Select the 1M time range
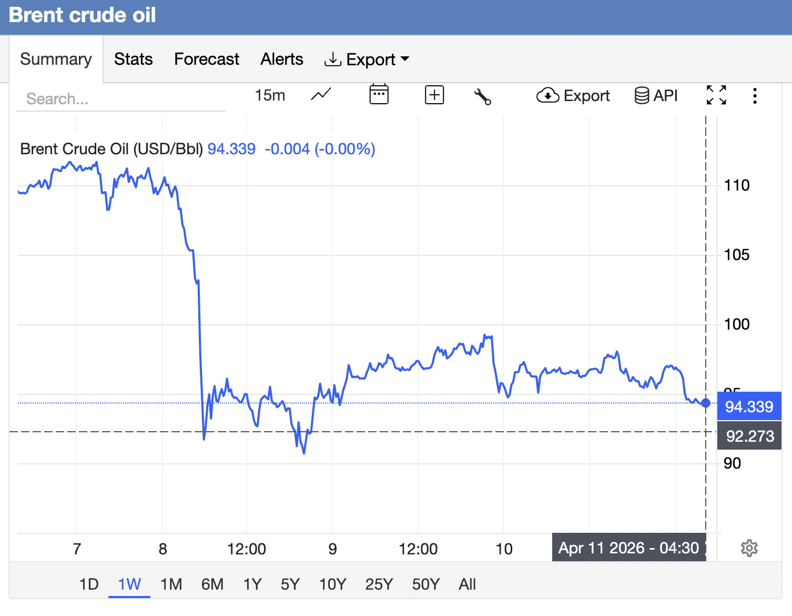The height and width of the screenshot is (616, 792). pos(171,584)
